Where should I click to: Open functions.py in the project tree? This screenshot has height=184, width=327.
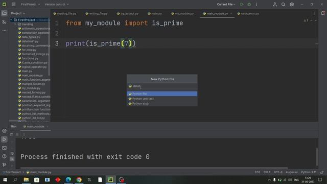pyautogui.click(x=30, y=58)
